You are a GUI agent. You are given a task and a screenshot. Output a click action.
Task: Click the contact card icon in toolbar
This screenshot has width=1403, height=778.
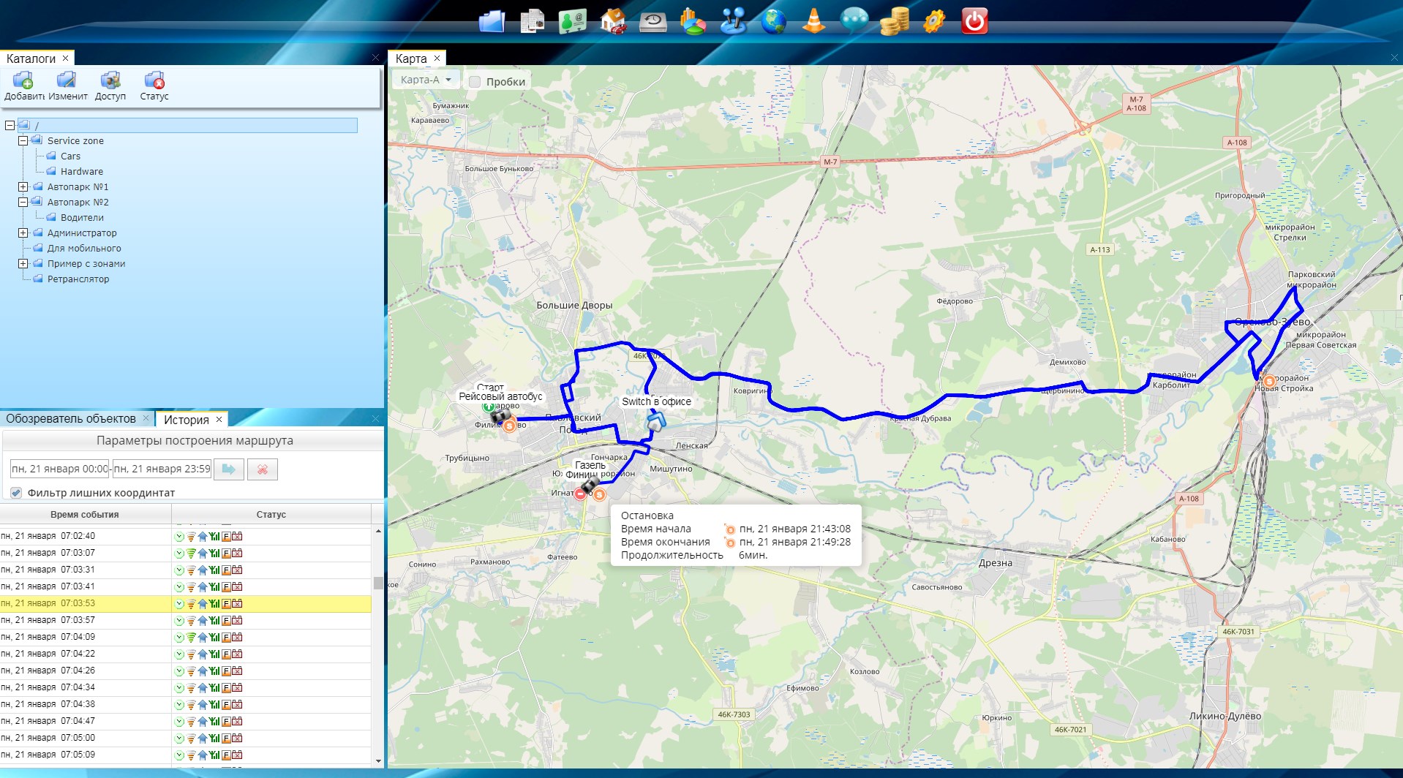(x=572, y=21)
